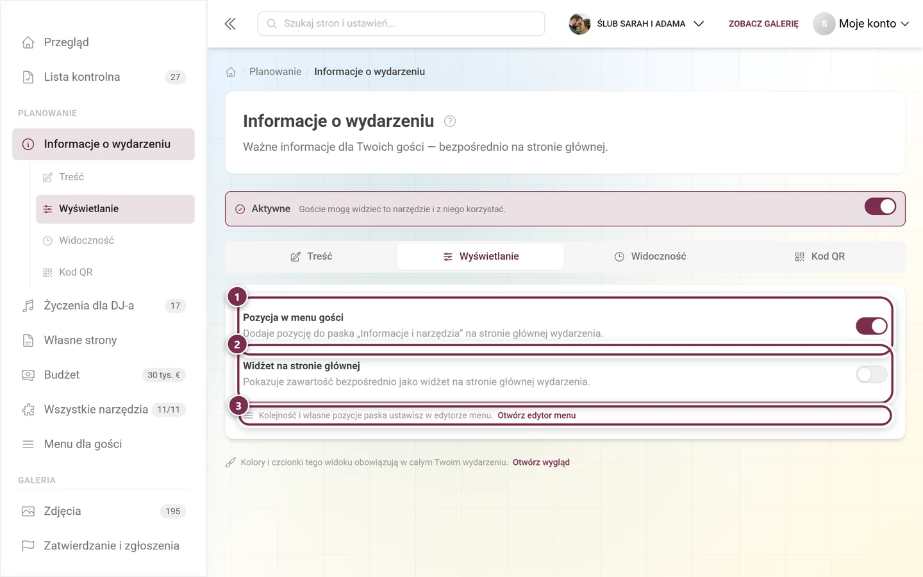Collapse the sidebar with double chevron icon
This screenshot has height=577, width=923.
tap(230, 24)
